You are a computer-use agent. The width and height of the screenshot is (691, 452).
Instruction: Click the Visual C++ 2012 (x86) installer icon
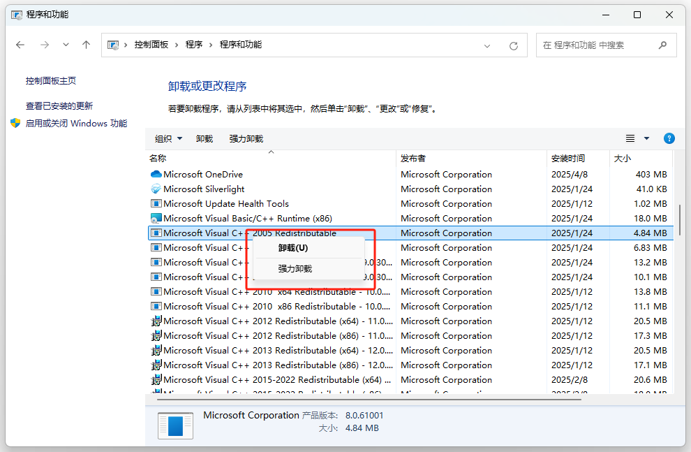coord(156,335)
